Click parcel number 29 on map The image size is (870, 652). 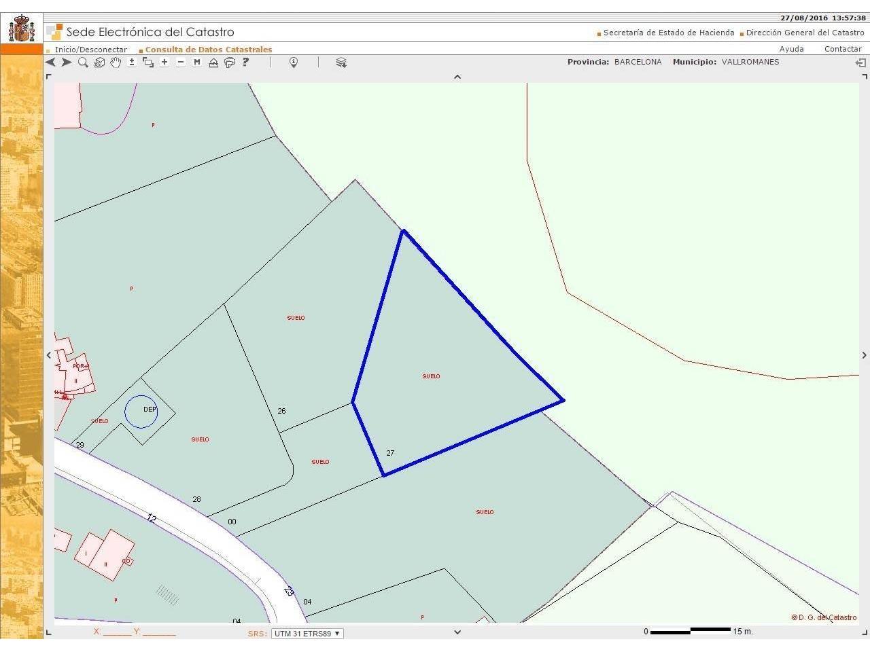[x=80, y=446]
